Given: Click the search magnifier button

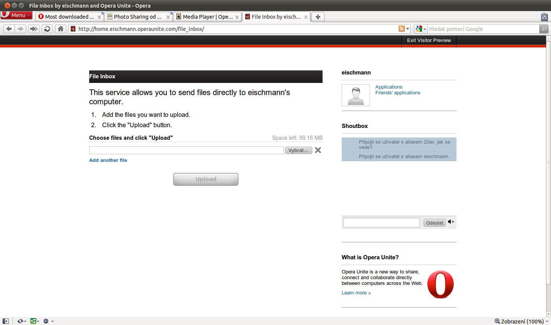Looking at the screenshot, I should tap(544, 29).
